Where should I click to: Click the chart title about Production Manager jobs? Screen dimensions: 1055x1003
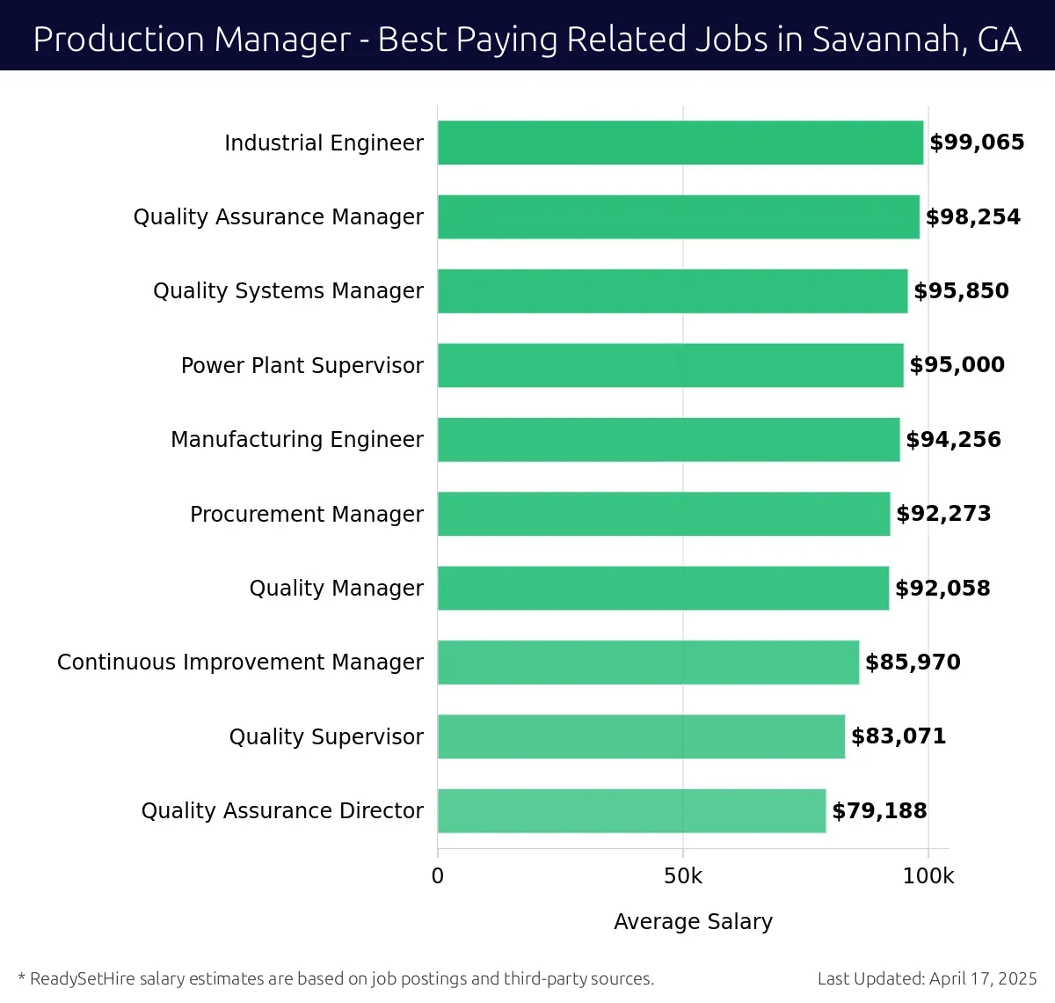coord(527,40)
